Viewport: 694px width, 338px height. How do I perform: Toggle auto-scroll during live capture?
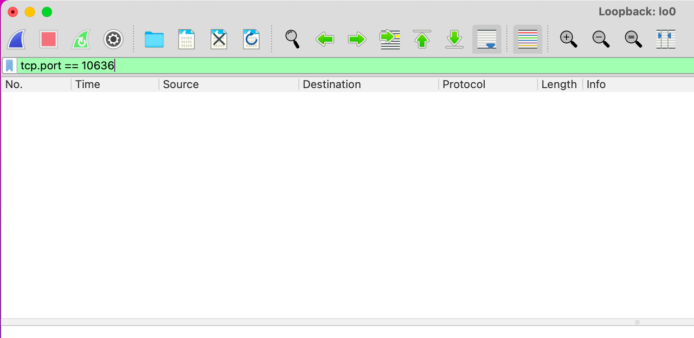[486, 39]
